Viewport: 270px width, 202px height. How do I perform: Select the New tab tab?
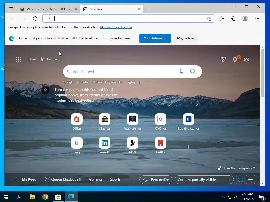click(112, 9)
